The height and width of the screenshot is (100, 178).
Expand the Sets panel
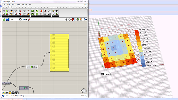click(42, 16)
